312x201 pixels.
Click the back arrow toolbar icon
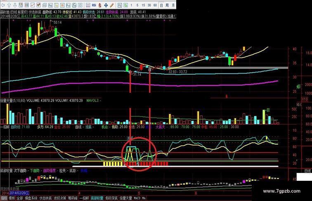pyautogui.click(x=3, y=5)
